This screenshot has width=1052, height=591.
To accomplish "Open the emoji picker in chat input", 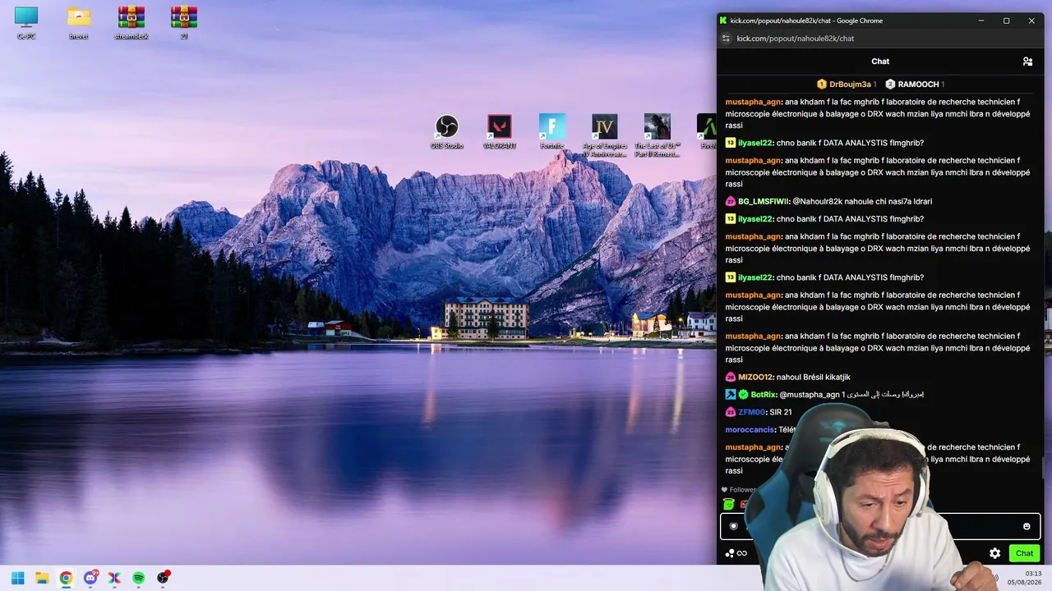I will pos(1027,527).
